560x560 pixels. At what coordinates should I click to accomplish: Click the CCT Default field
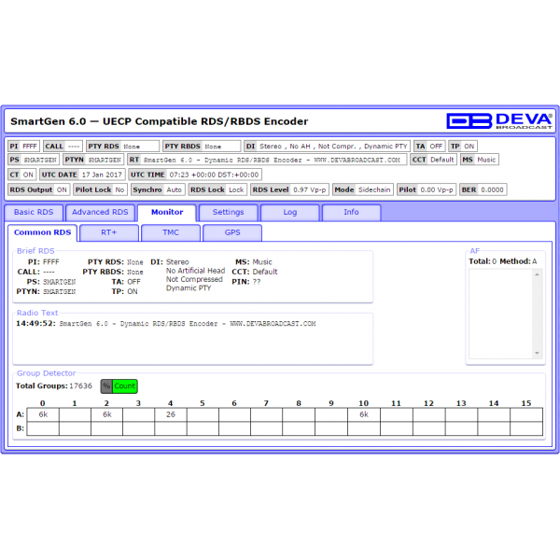pos(433,160)
